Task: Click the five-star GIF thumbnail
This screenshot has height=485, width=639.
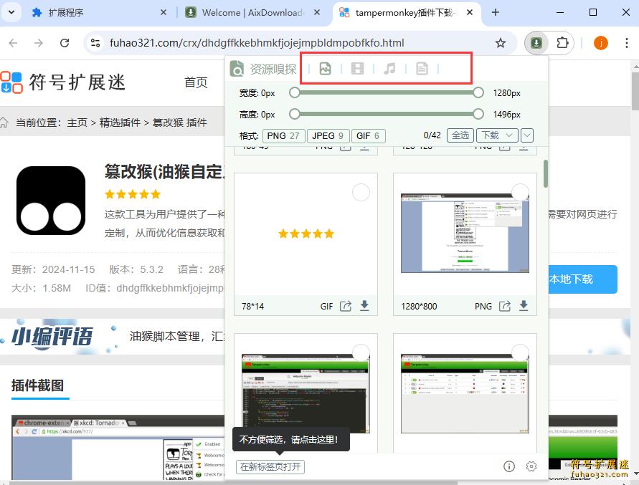Action: click(306, 234)
